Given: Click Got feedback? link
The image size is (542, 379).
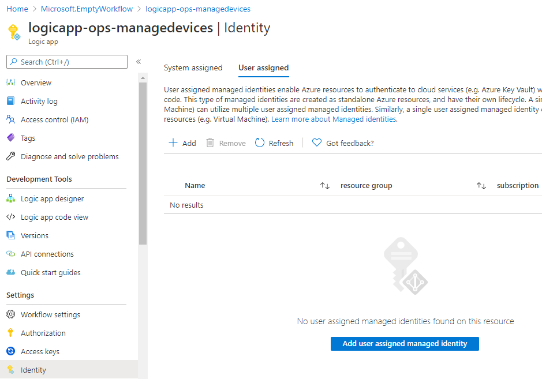Looking at the screenshot, I should tap(343, 143).
